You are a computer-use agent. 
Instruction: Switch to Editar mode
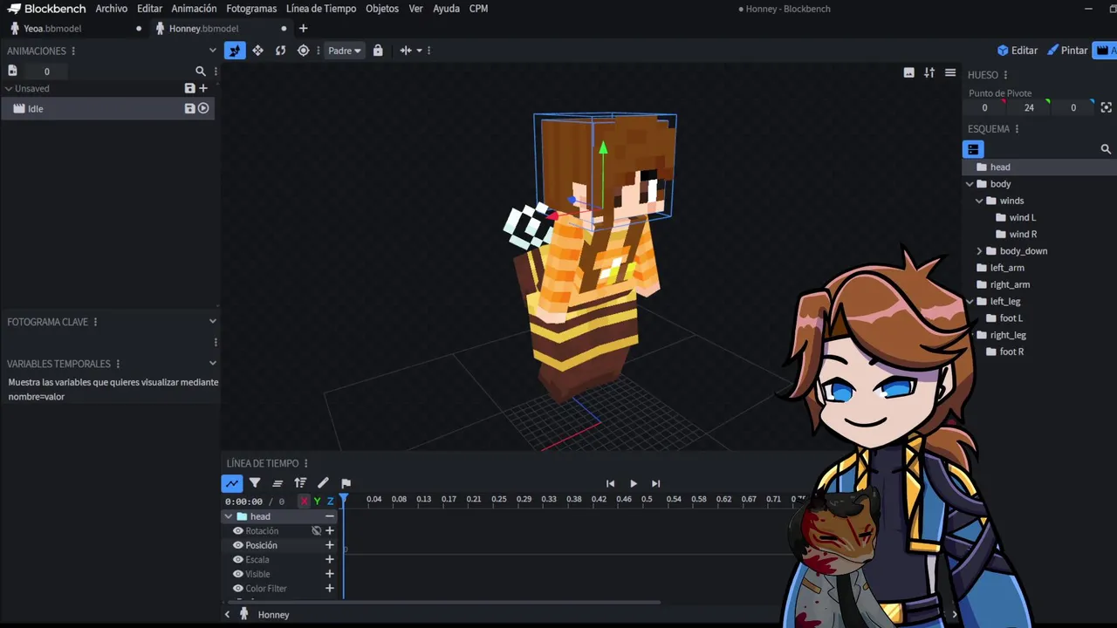tap(1018, 51)
